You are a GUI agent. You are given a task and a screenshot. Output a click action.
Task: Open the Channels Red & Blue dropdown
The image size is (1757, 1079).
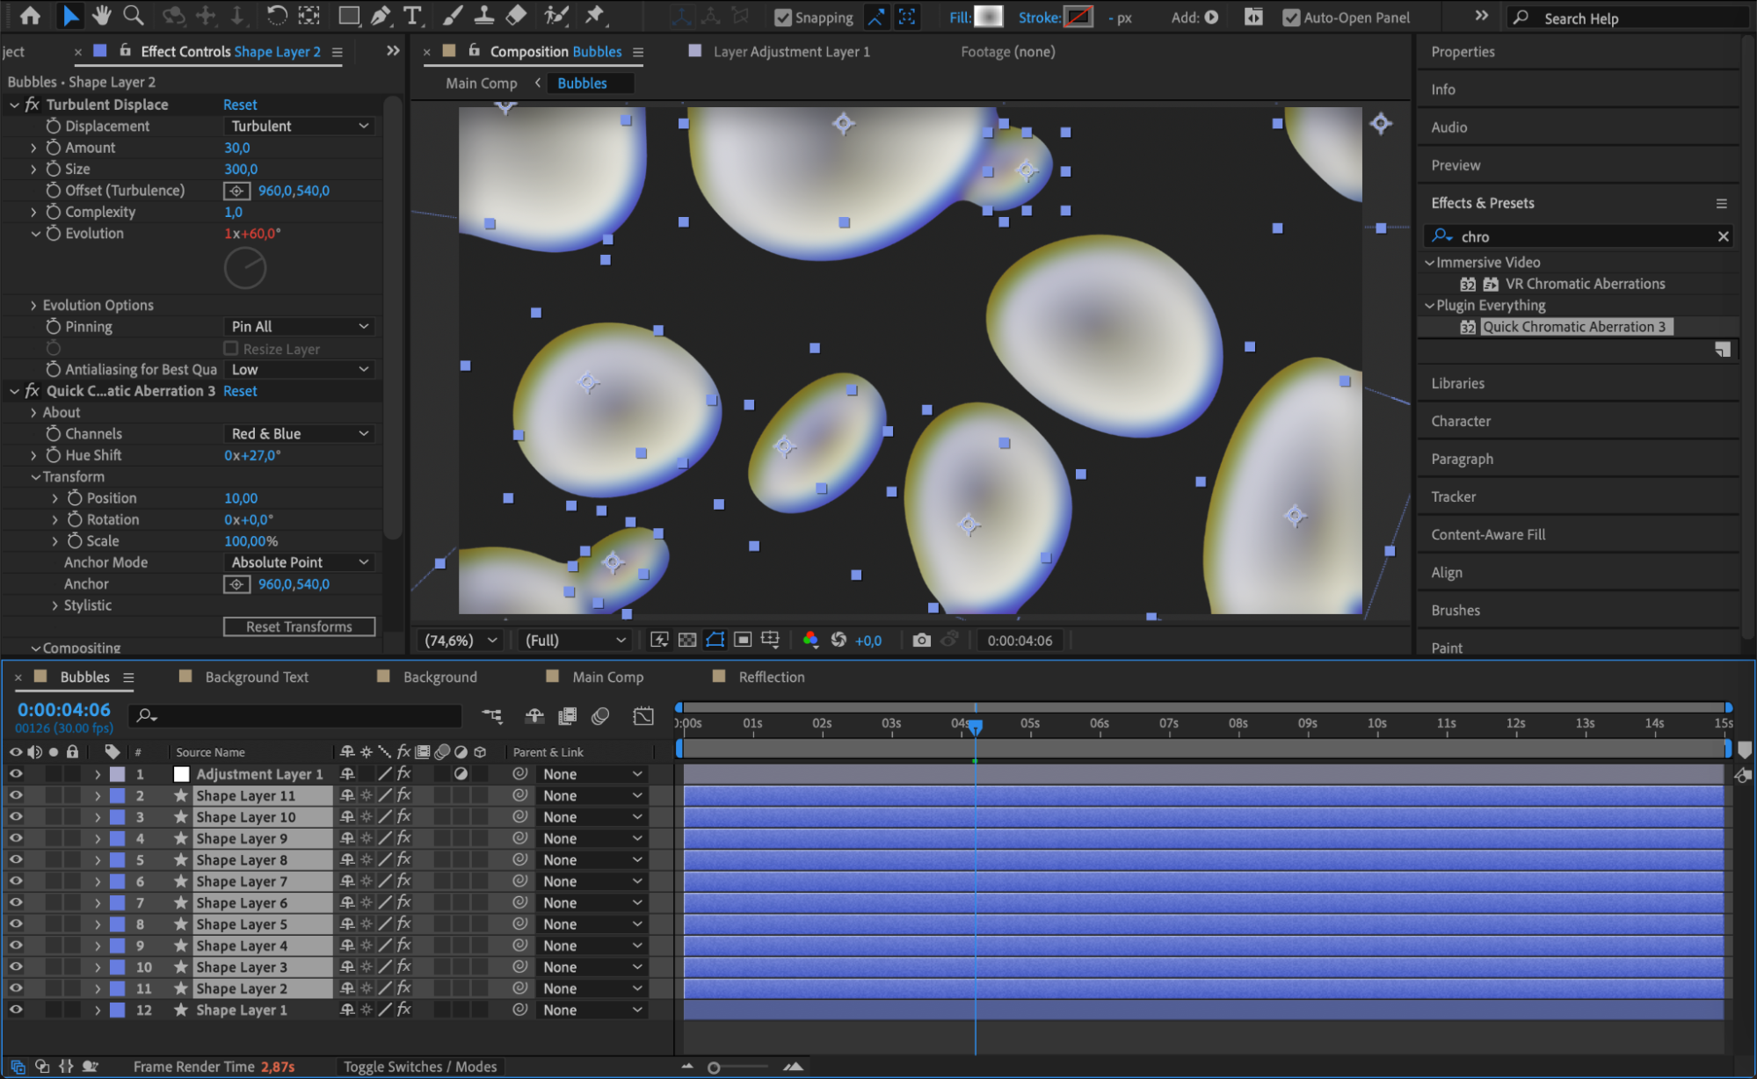299,433
